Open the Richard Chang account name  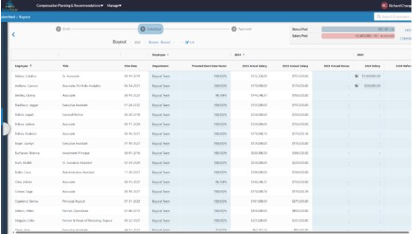(x=400, y=6)
